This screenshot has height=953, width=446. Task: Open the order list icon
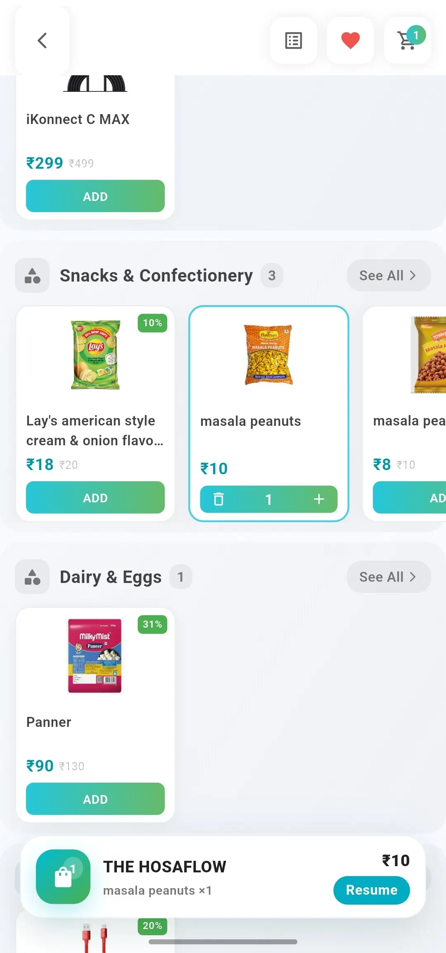[x=294, y=40]
